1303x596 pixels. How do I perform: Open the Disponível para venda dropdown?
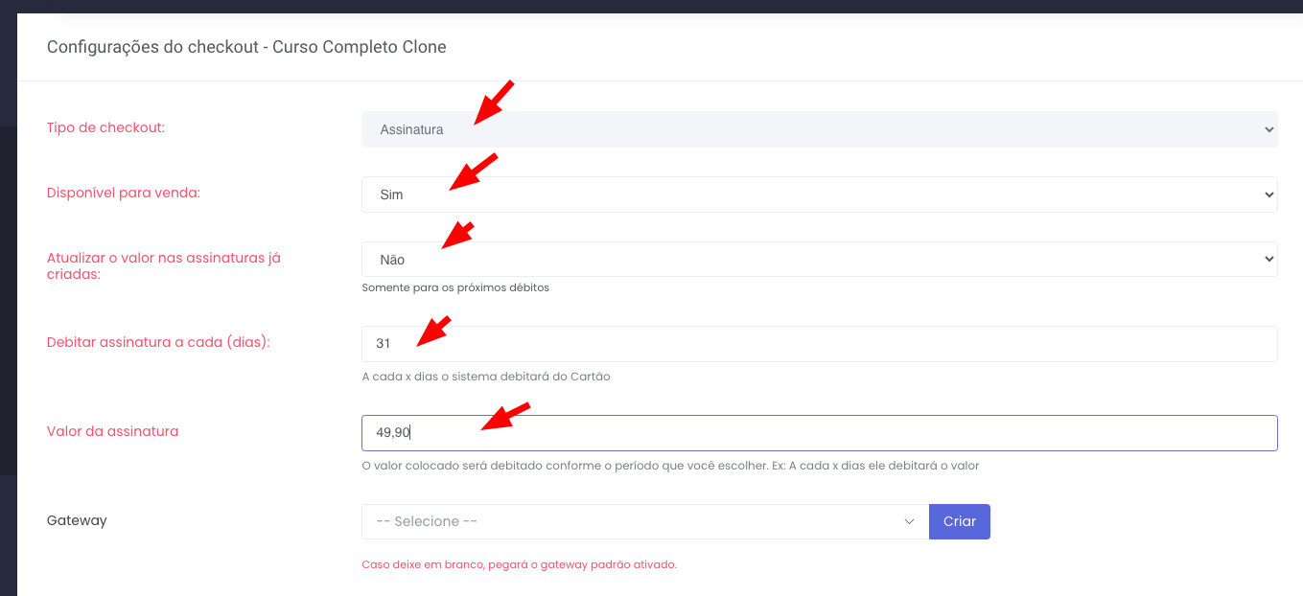(x=818, y=195)
